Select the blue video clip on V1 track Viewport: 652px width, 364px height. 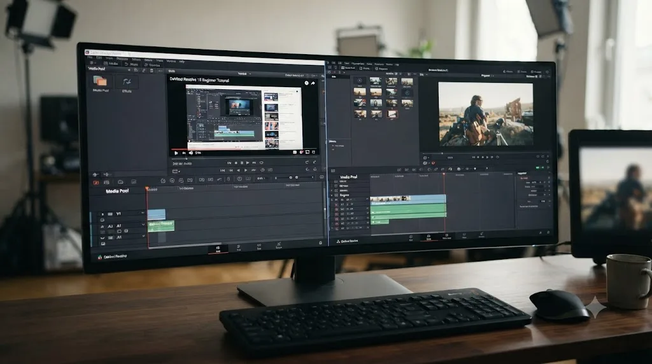(157, 214)
